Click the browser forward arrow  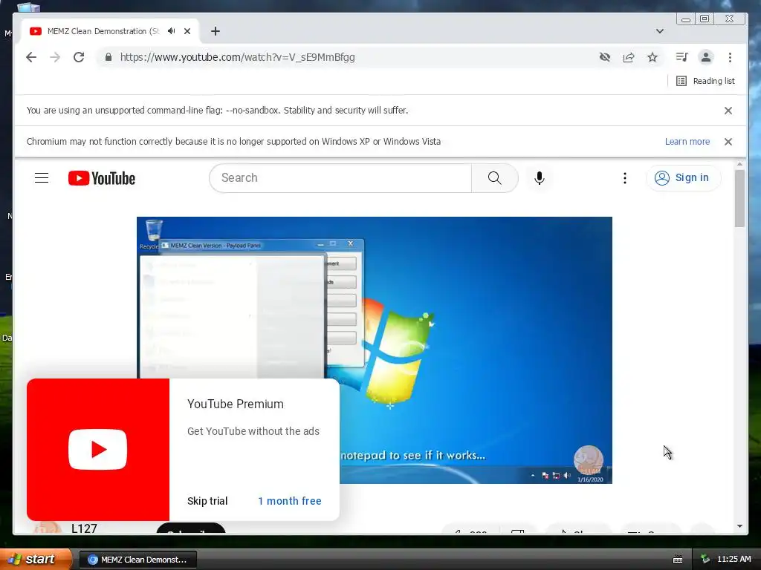pyautogui.click(x=55, y=57)
